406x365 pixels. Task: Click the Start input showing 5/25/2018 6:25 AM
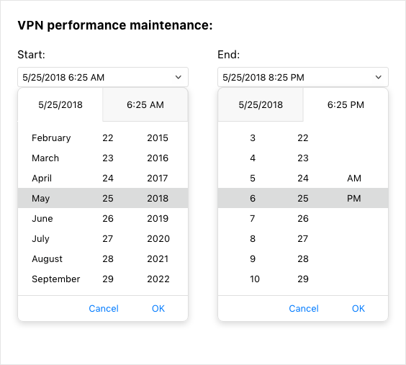tap(103, 77)
